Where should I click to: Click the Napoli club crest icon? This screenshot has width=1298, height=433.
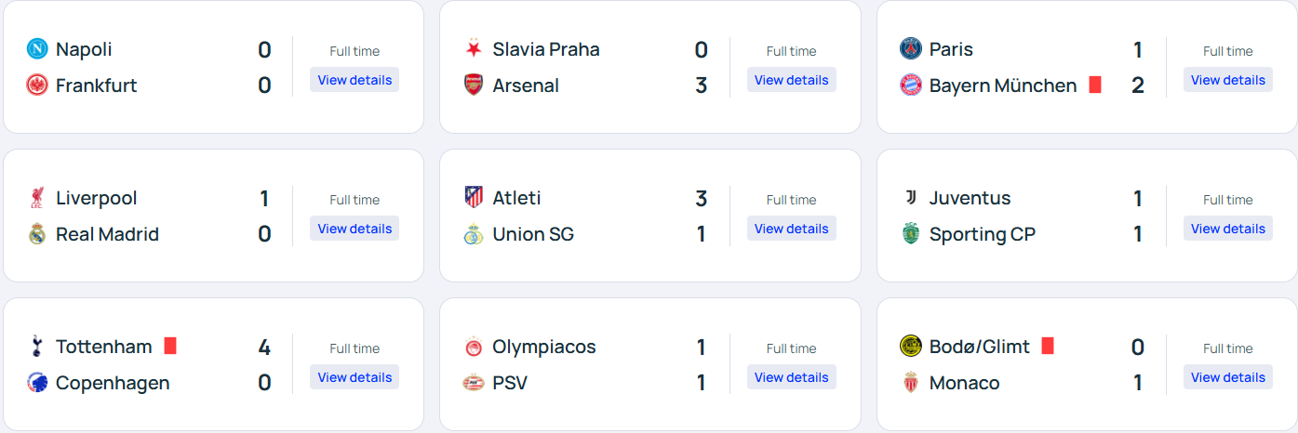click(37, 49)
